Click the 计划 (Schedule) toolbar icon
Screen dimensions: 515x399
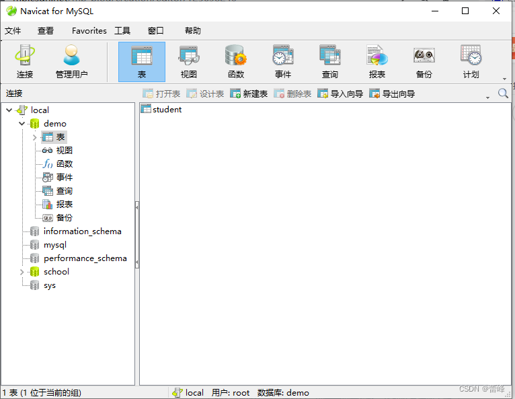471,62
